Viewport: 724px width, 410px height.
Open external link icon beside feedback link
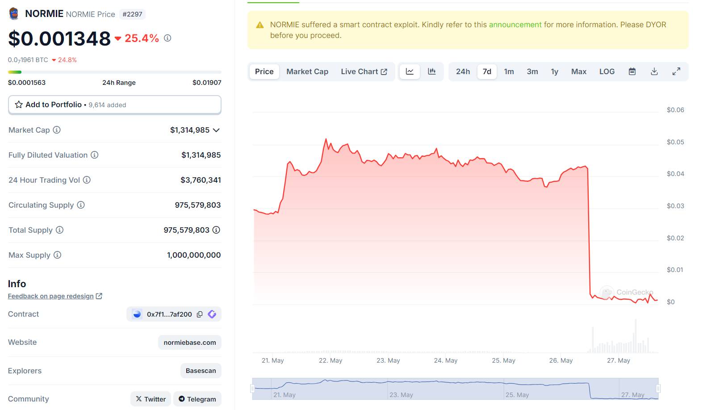pyautogui.click(x=99, y=296)
